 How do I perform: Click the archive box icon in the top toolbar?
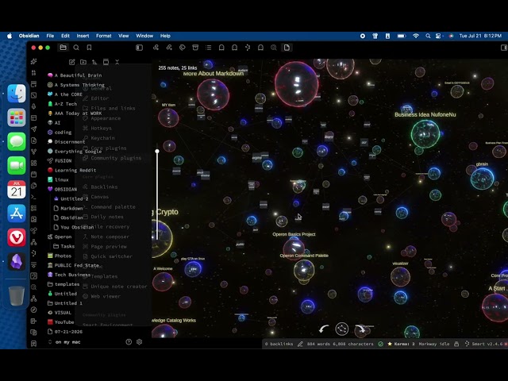[x=195, y=48]
